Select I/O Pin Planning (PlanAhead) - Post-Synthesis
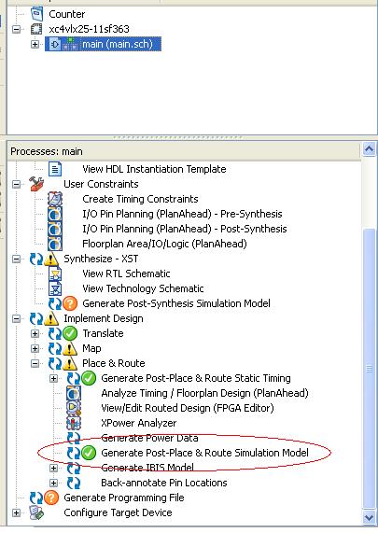Screen dimensions: 378x533 tap(185, 229)
